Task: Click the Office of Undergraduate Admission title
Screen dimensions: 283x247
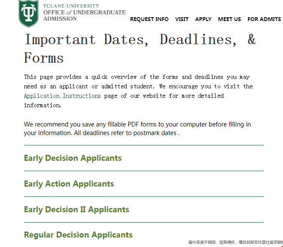Action: [x=84, y=15]
